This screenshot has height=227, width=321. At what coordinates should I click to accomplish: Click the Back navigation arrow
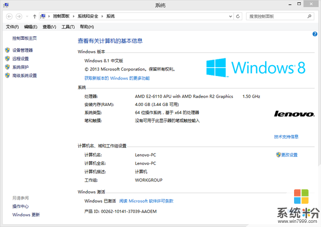[9, 17]
